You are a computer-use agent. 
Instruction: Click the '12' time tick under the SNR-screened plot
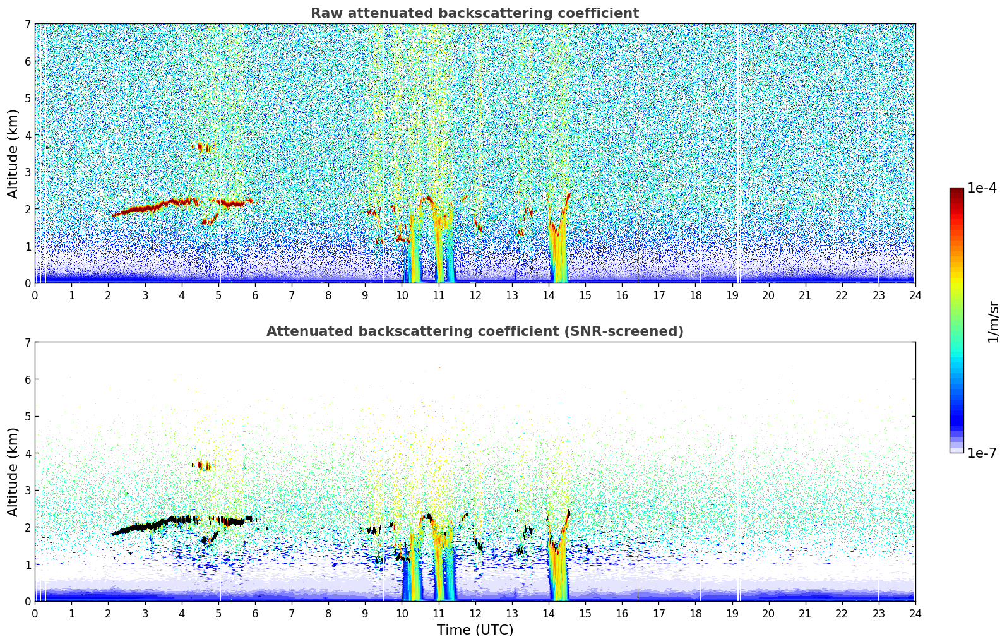click(475, 613)
